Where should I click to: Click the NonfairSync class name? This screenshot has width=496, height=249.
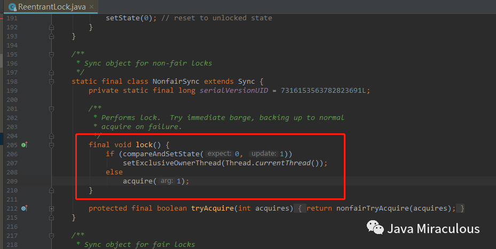click(176, 82)
